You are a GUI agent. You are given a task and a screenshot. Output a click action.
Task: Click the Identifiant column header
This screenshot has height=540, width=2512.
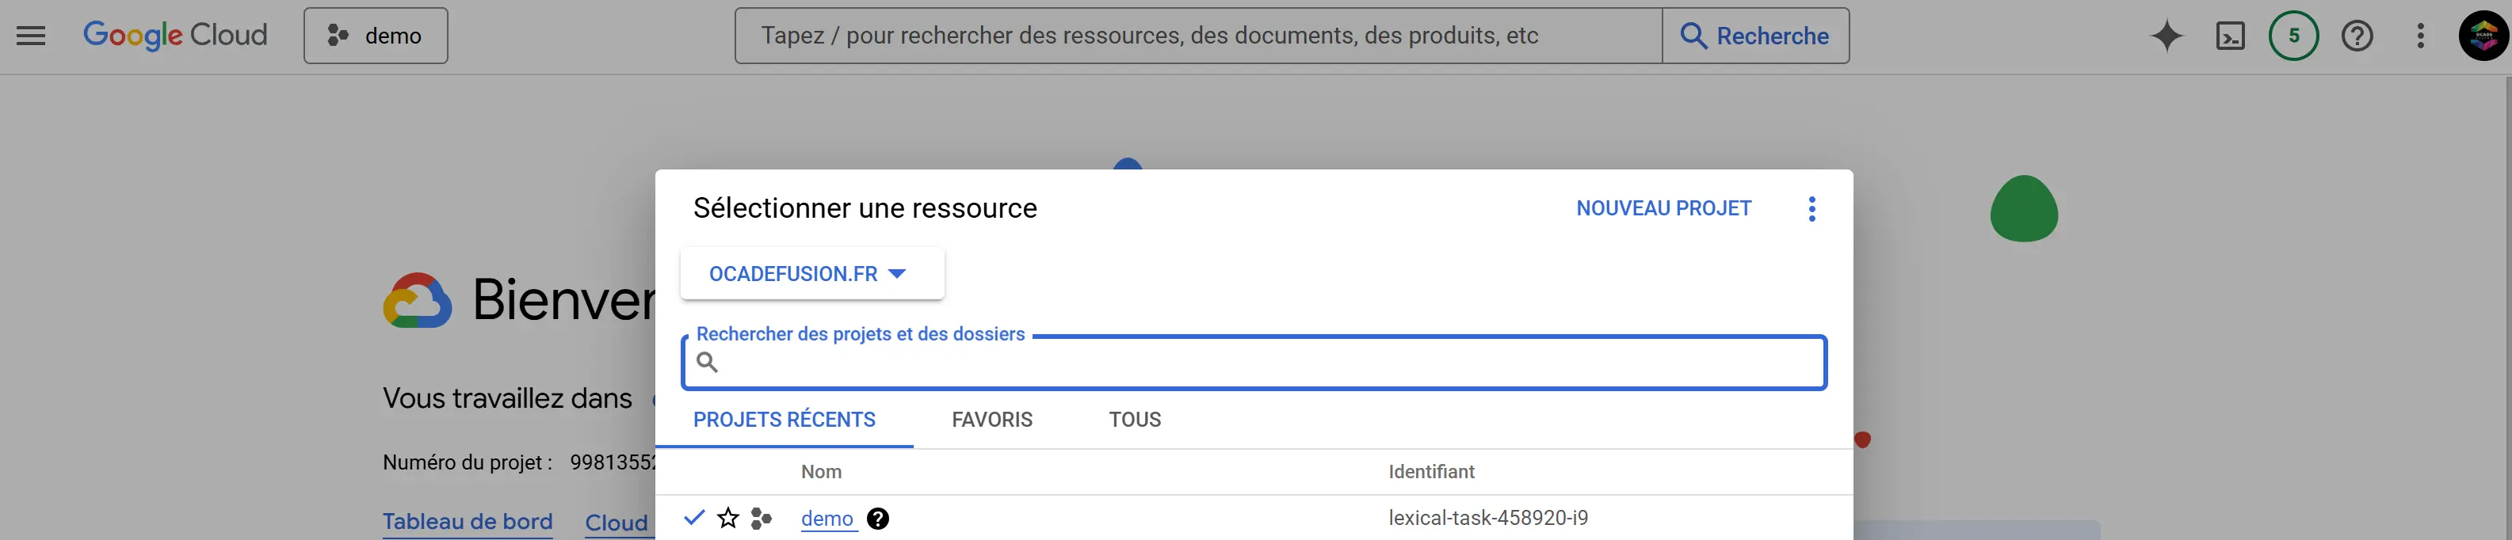click(x=1432, y=472)
